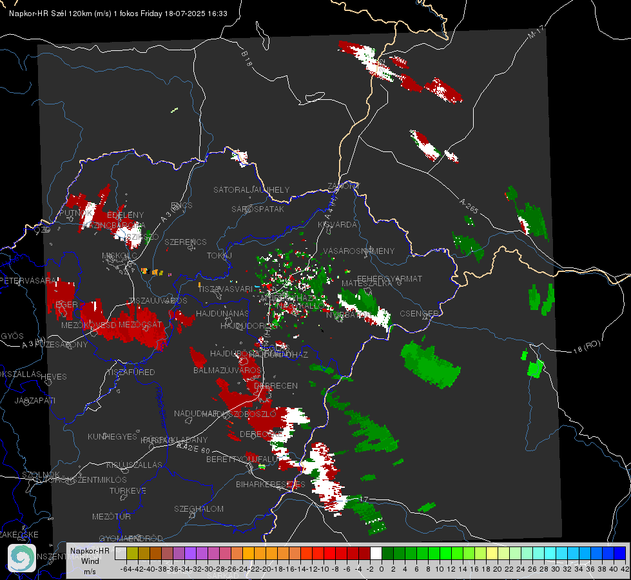Select the BIHARKERESZTES label
This screenshot has width=631, height=580.
click(271, 484)
